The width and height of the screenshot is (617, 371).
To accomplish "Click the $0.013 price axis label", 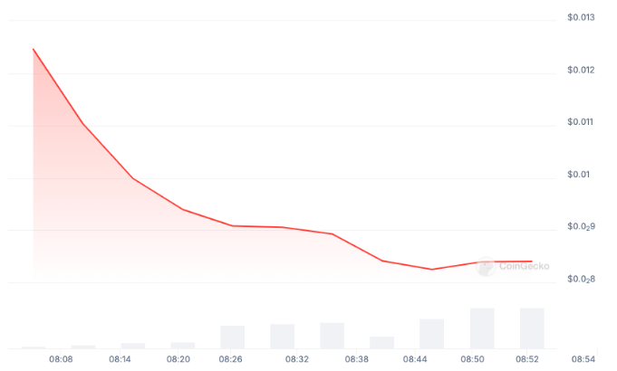I will [581, 17].
